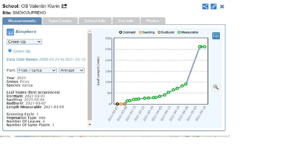Switch to the School Info tab
The height and width of the screenshot is (166, 295).
(x=95, y=21)
